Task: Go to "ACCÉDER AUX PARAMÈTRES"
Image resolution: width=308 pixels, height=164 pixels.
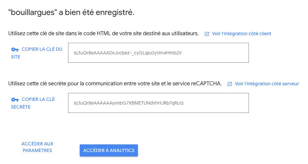Action: pyautogui.click(x=37, y=147)
